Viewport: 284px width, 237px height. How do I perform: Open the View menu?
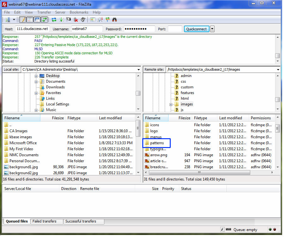(29, 12)
